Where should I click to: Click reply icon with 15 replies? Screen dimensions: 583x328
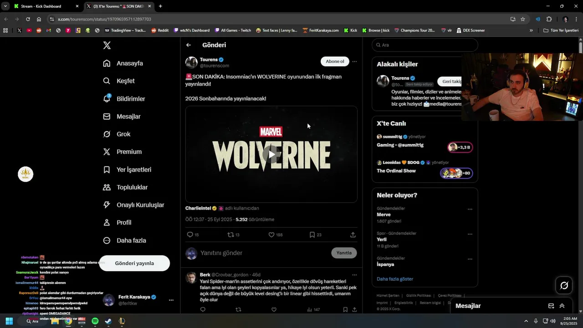tap(193, 235)
